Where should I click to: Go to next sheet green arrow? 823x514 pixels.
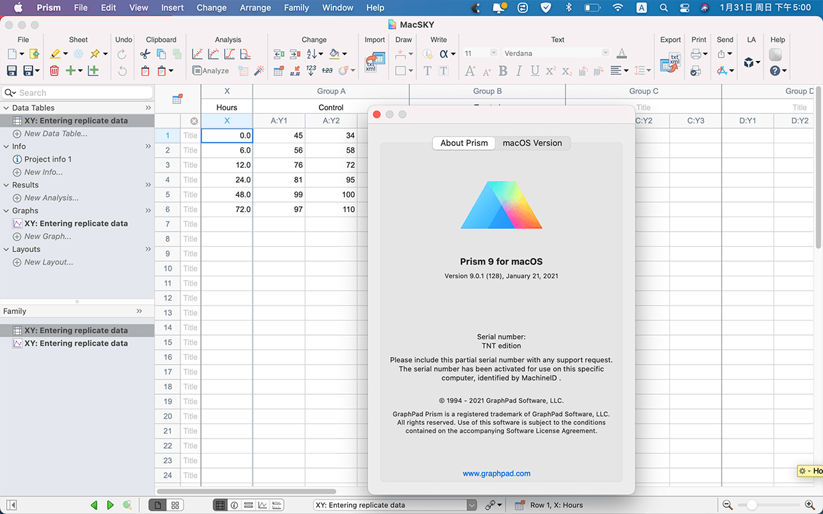pyautogui.click(x=110, y=505)
